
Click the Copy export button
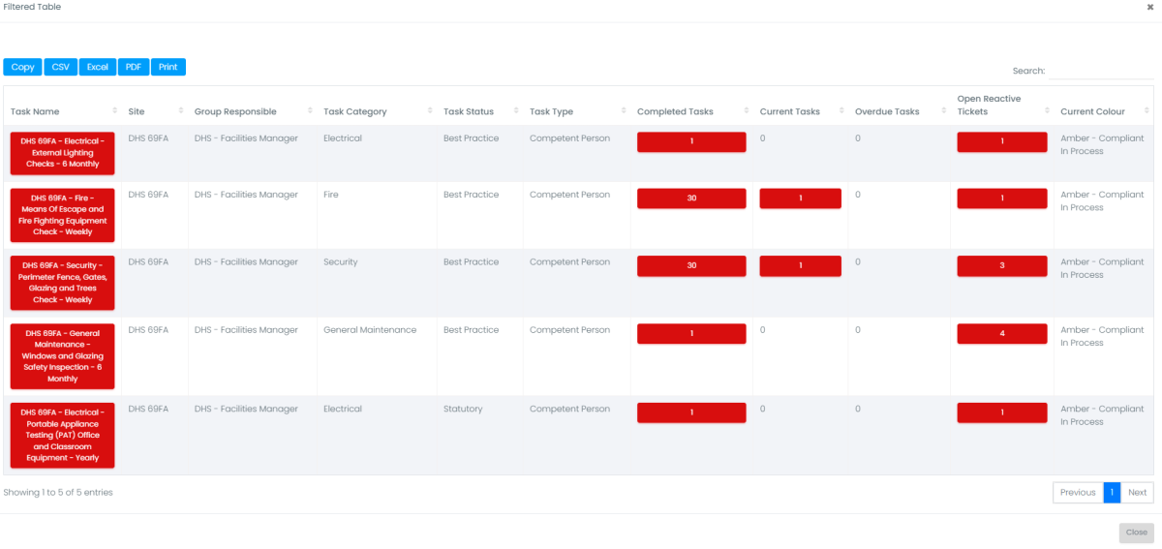[22, 67]
